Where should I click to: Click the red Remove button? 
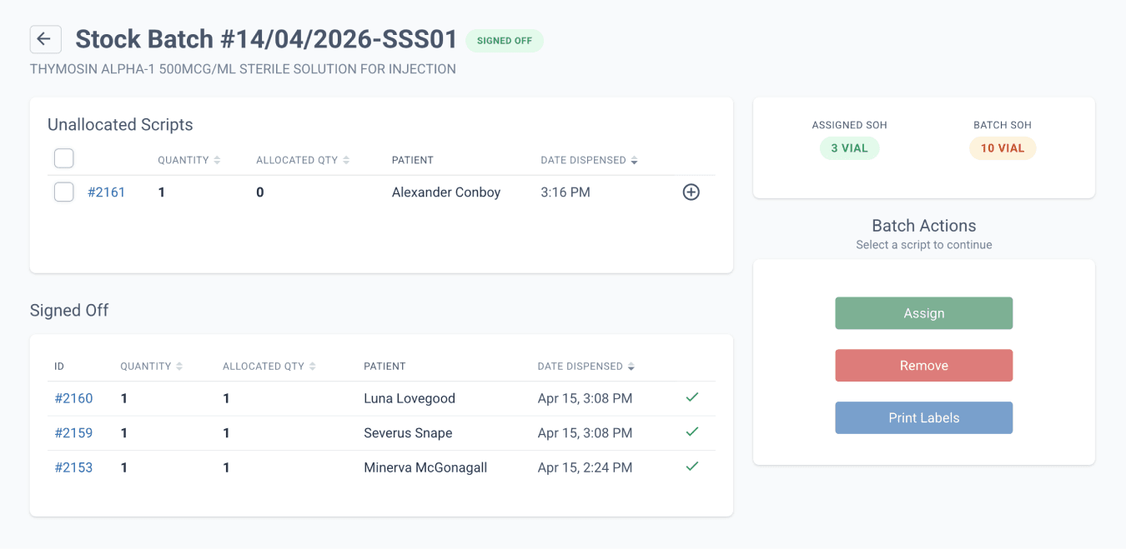924,366
